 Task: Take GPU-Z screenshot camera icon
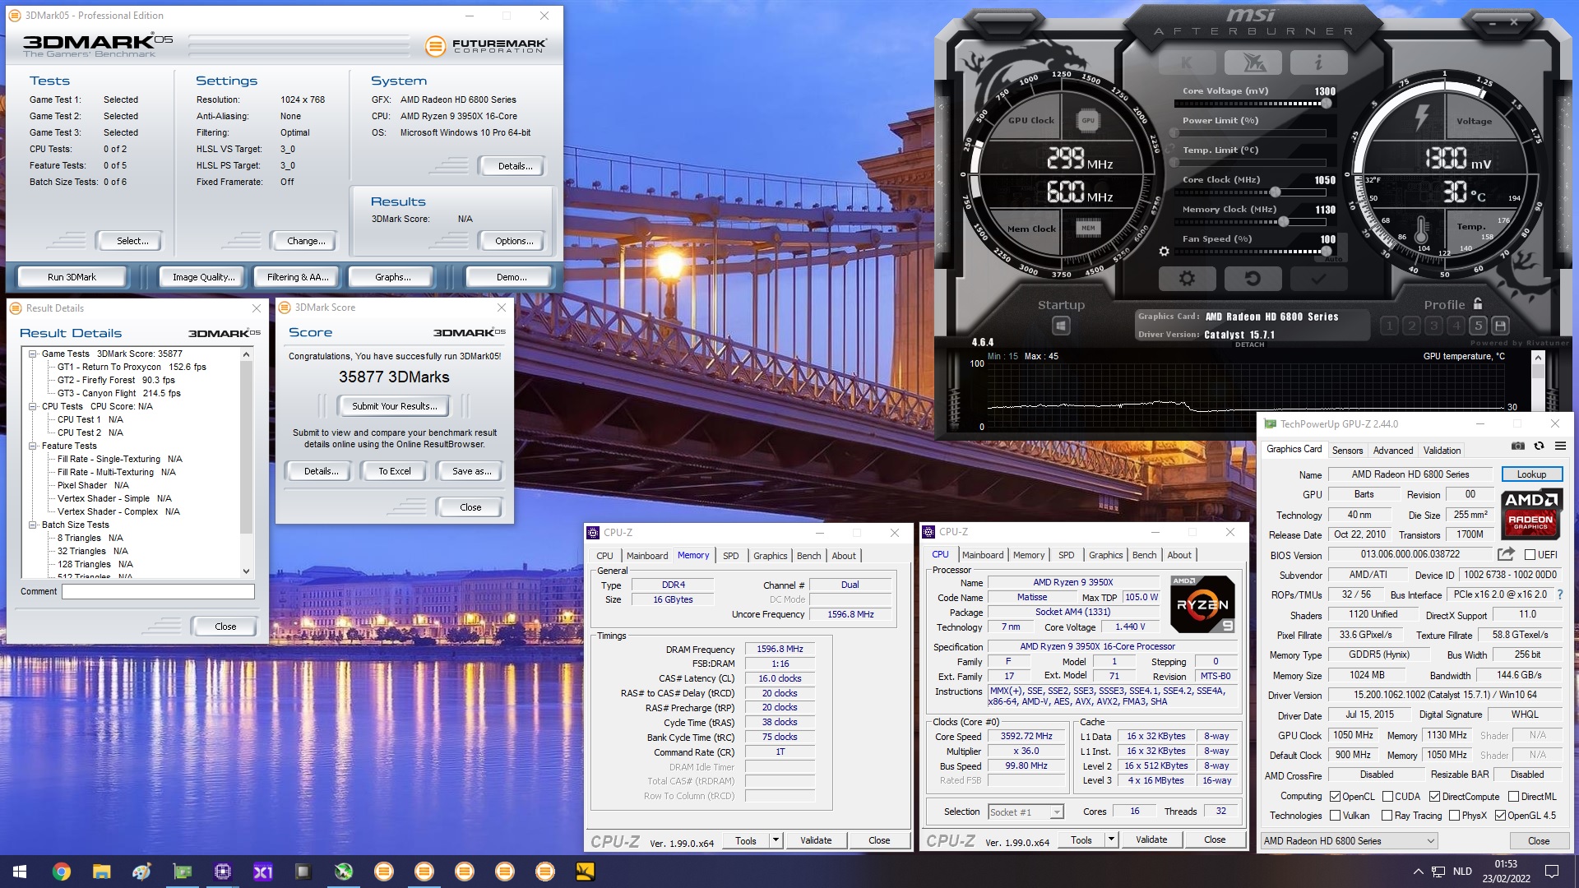[1517, 446]
